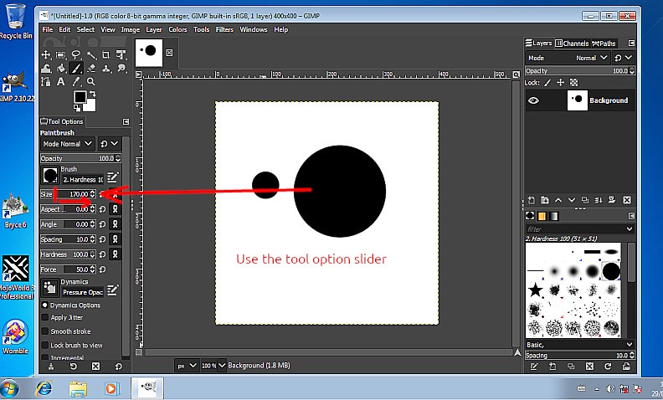Enable the Apply Jitter checkbox
This screenshot has height=400, width=663.
point(45,318)
